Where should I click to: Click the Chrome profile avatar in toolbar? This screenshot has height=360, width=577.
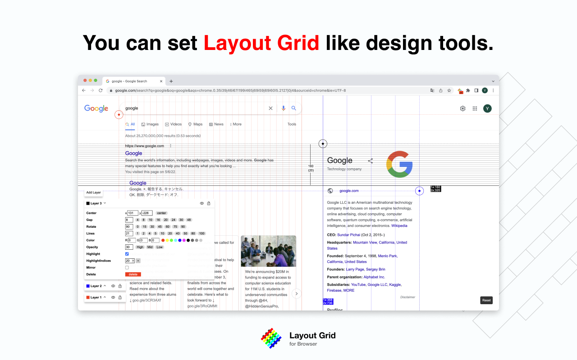point(485,90)
